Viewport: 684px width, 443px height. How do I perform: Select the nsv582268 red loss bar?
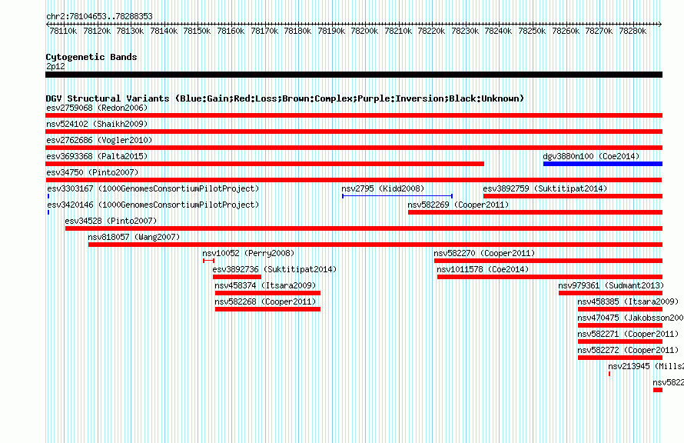point(268,309)
